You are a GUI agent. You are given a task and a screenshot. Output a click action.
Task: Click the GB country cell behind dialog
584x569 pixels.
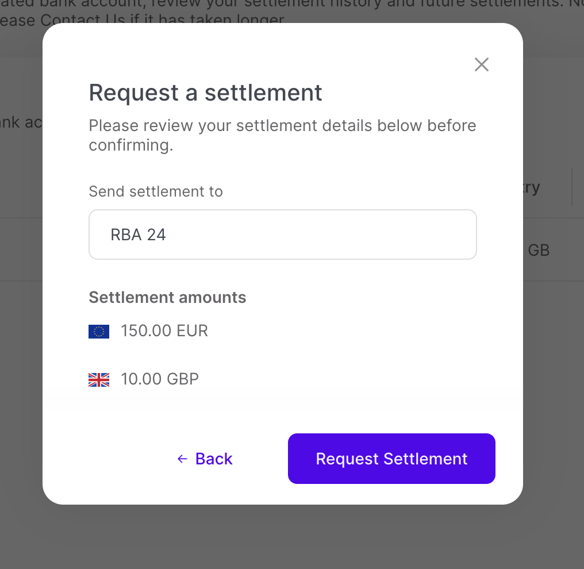point(539,251)
